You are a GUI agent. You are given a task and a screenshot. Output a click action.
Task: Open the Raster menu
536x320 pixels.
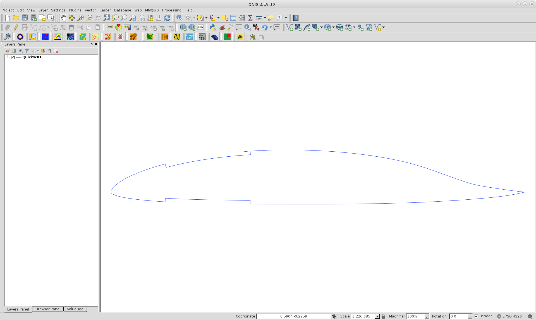(x=105, y=10)
